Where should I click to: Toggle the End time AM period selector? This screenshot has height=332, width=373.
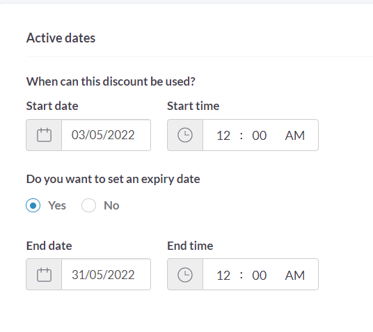295,276
